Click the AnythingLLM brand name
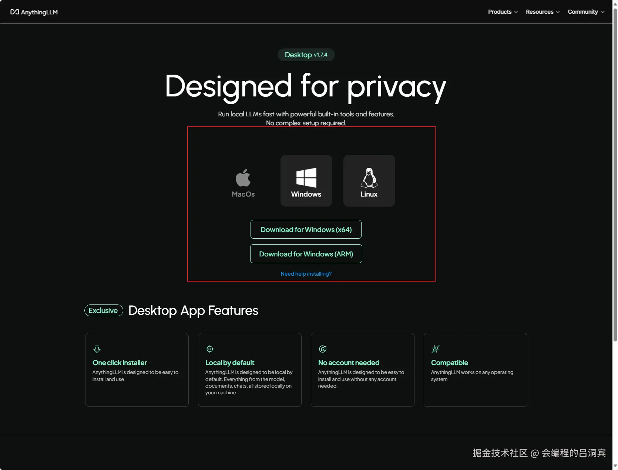618x470 pixels. (39, 12)
